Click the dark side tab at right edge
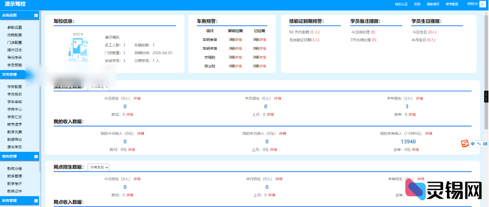This screenshot has height=207, width=489. pyautogui.click(x=486, y=97)
